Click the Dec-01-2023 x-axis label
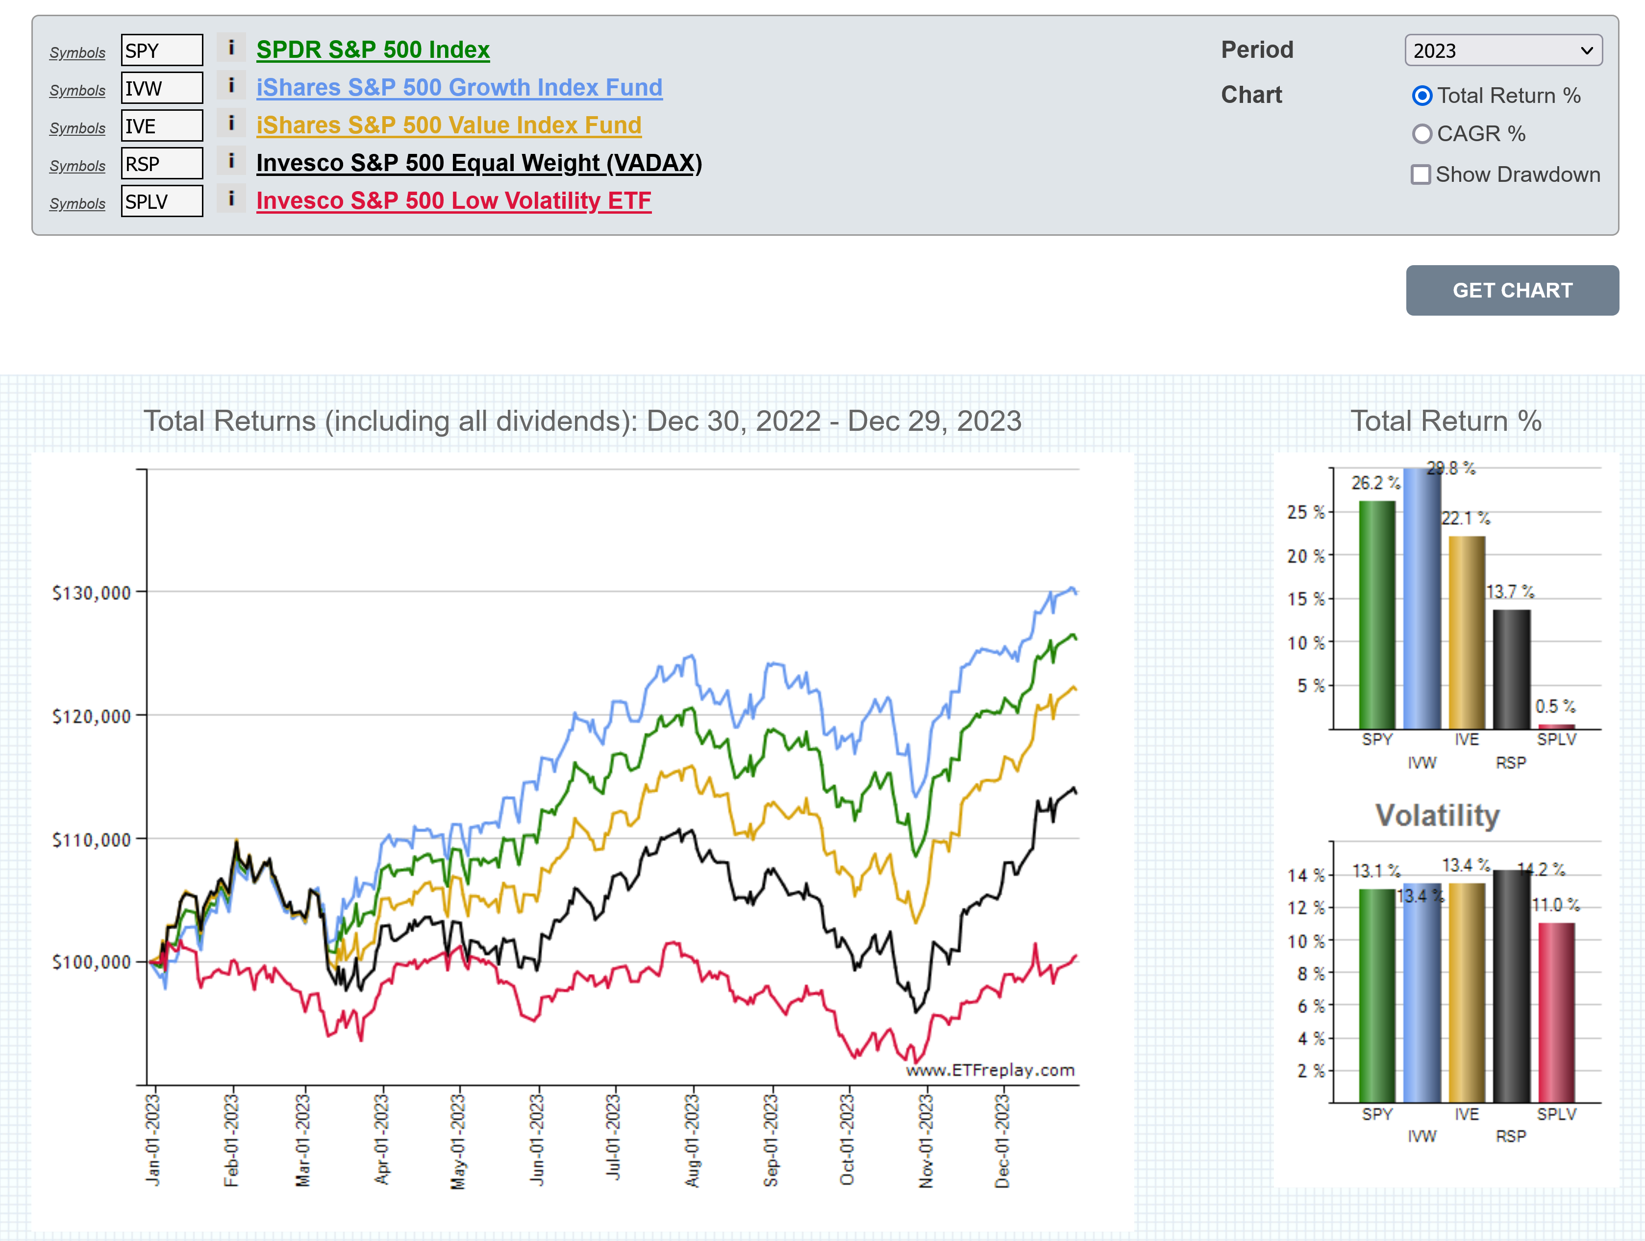Viewport: 1645px width, 1241px height. coord(1002,1140)
